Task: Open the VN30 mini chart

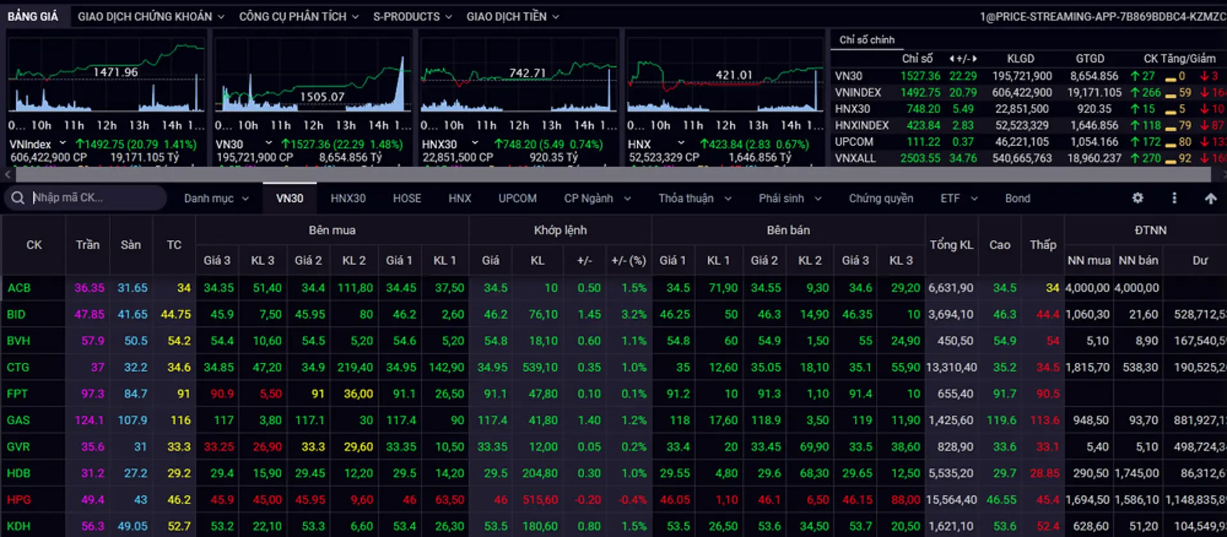Action: [x=313, y=75]
